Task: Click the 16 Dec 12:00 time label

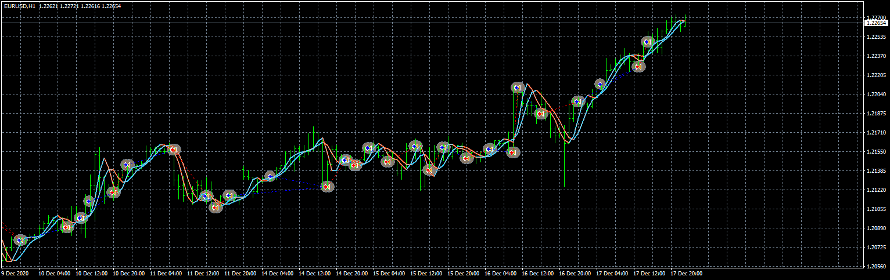Action: [538, 272]
